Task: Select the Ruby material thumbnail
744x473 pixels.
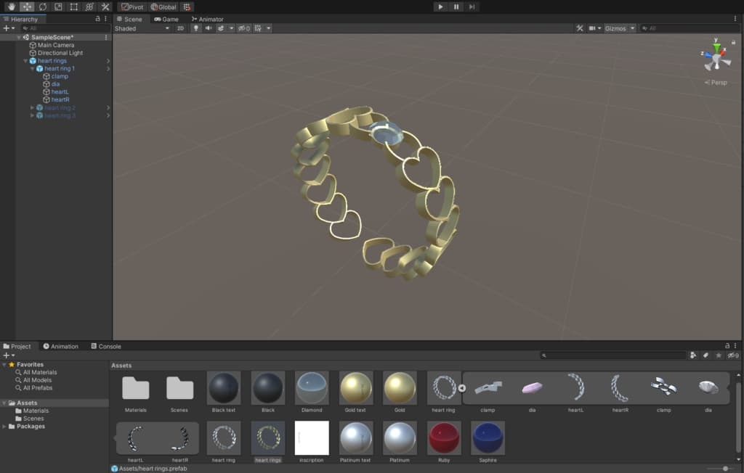Action: pos(443,439)
